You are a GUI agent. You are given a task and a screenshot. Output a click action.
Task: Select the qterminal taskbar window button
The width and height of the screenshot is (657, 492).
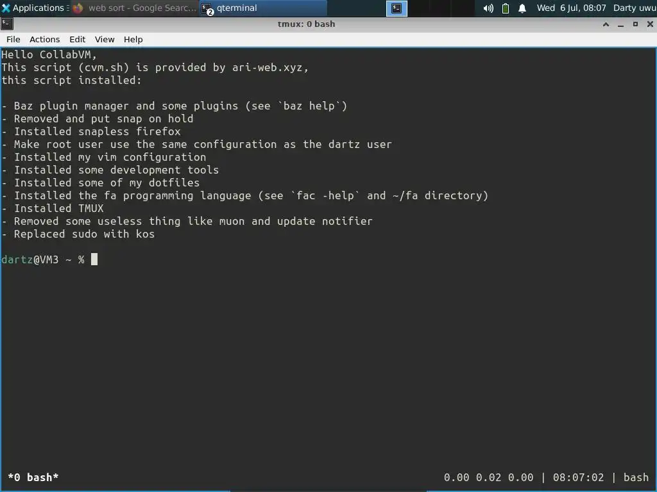point(262,8)
